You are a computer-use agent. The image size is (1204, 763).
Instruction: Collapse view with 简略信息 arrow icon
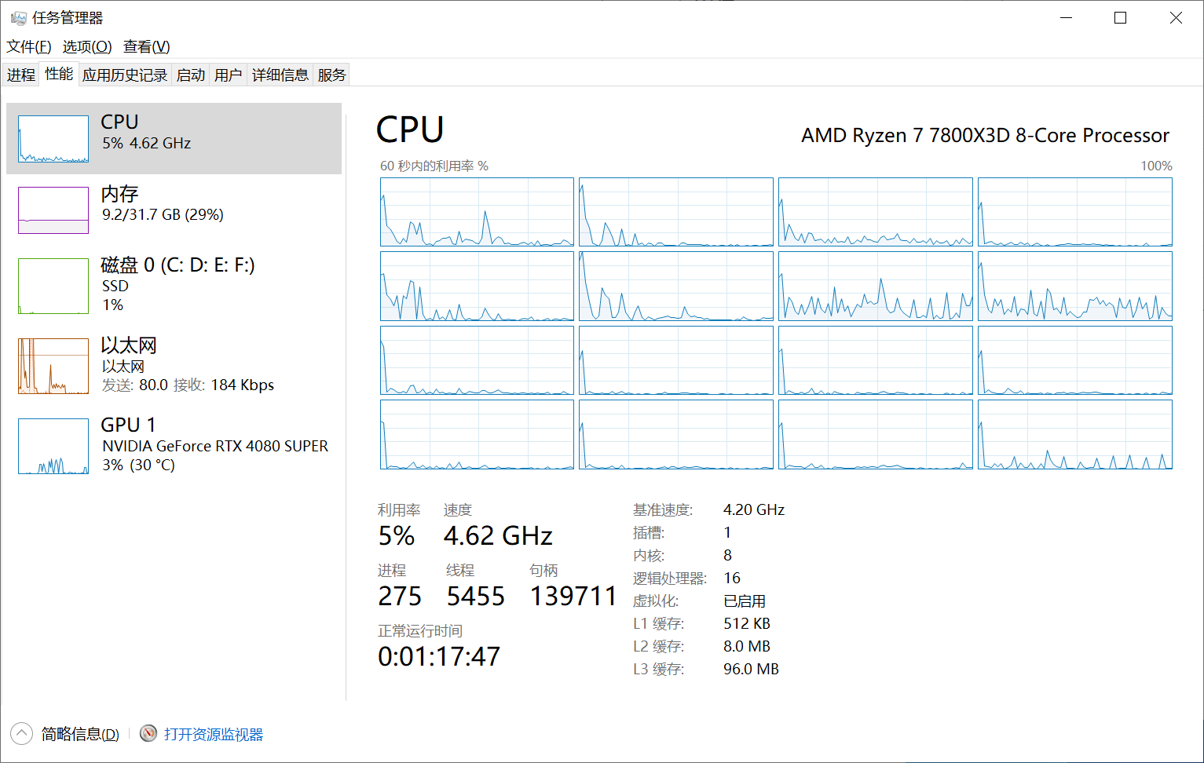pyautogui.click(x=21, y=733)
